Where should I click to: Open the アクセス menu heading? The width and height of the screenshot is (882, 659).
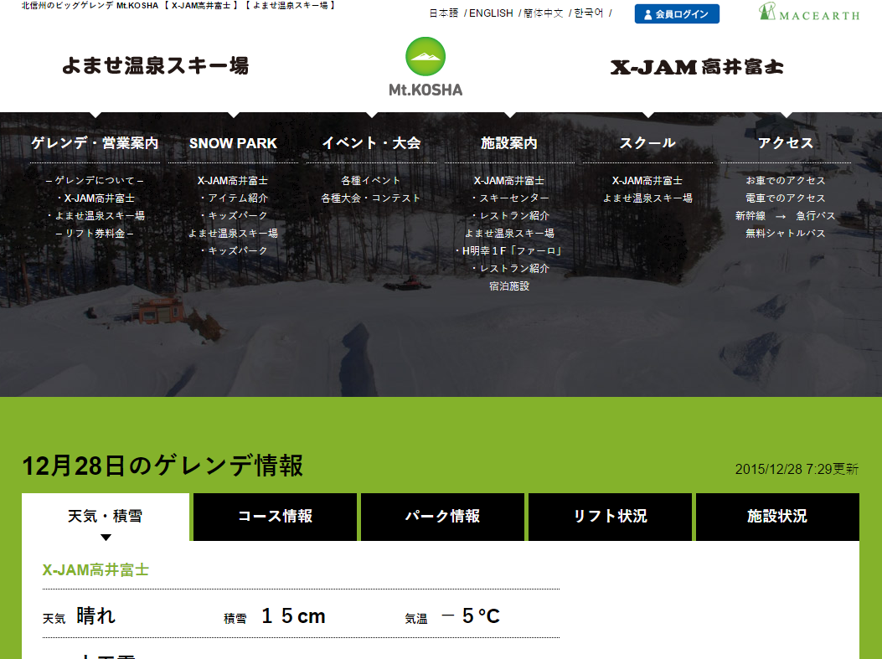click(x=786, y=143)
